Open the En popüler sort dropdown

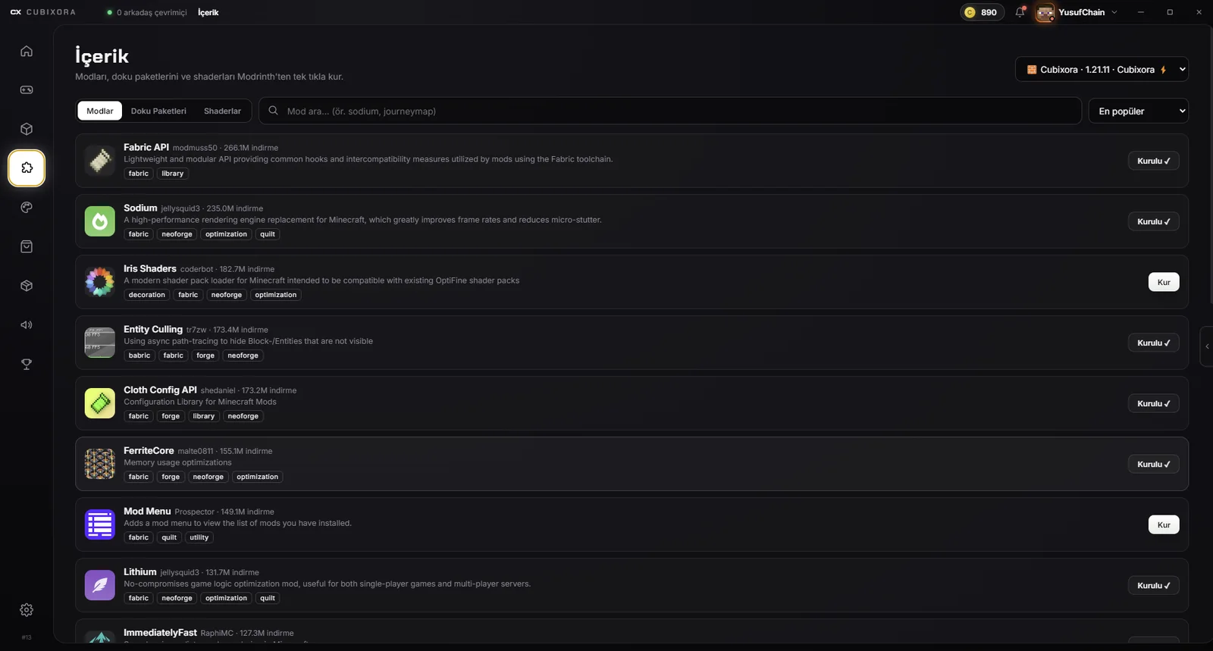(x=1138, y=111)
